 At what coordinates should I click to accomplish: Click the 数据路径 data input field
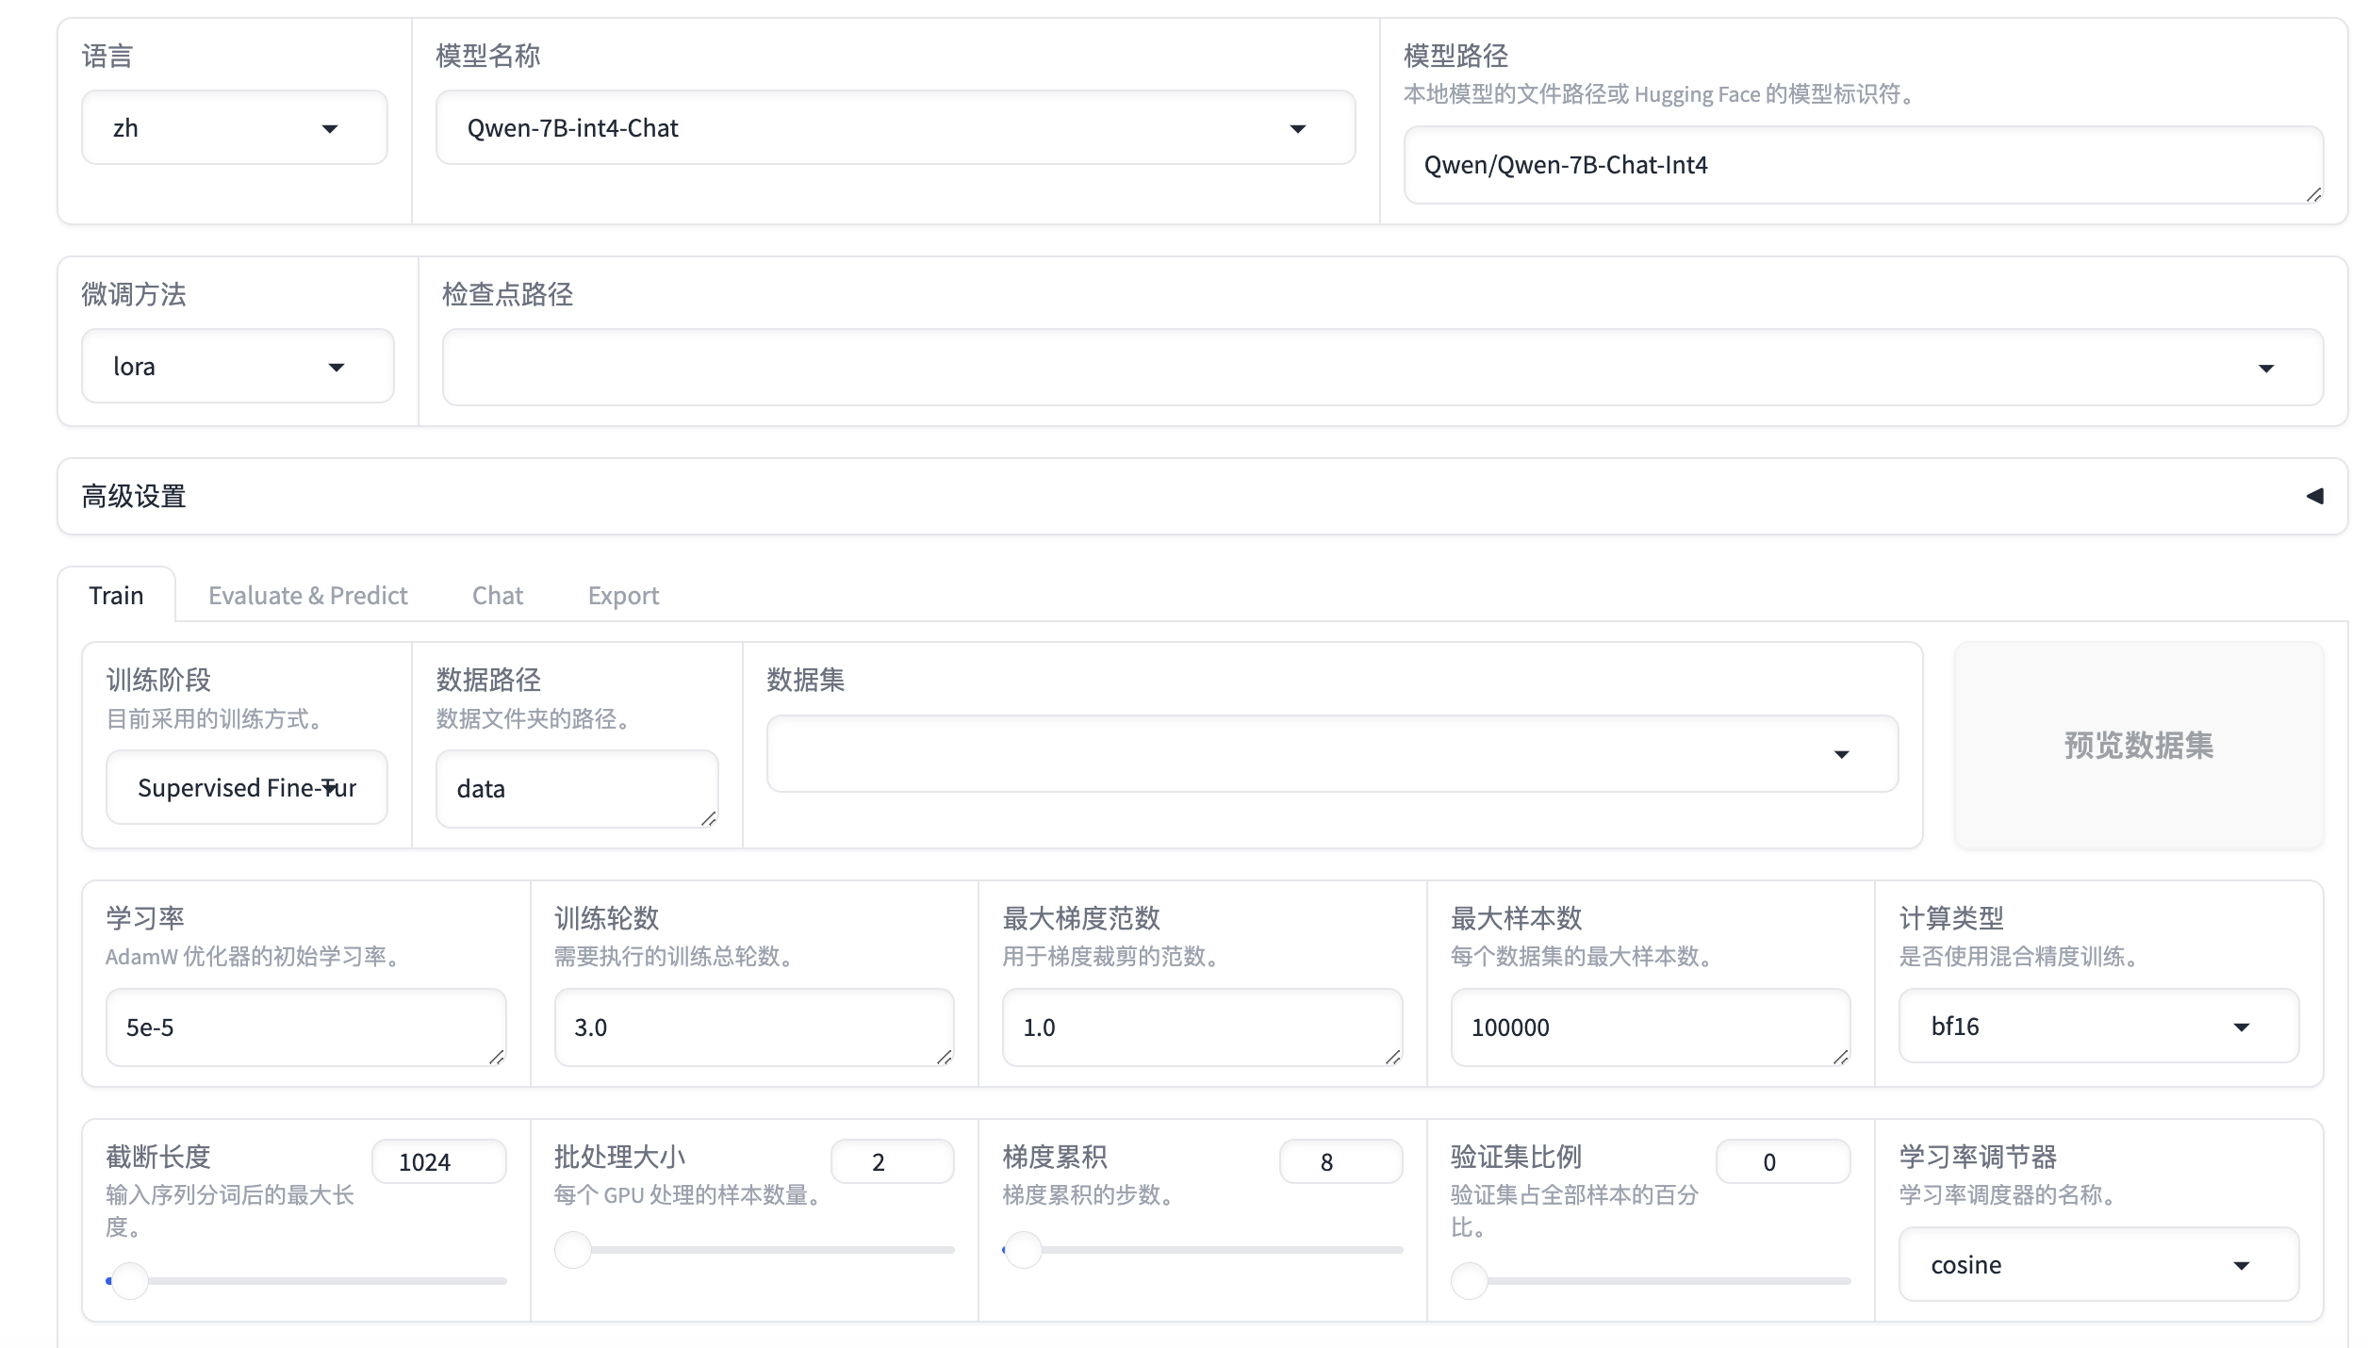pyautogui.click(x=576, y=789)
